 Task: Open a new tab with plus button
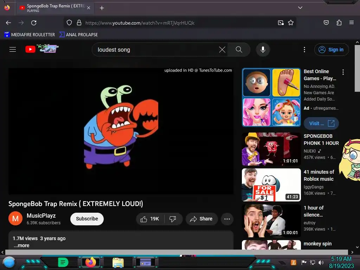pos(102,8)
